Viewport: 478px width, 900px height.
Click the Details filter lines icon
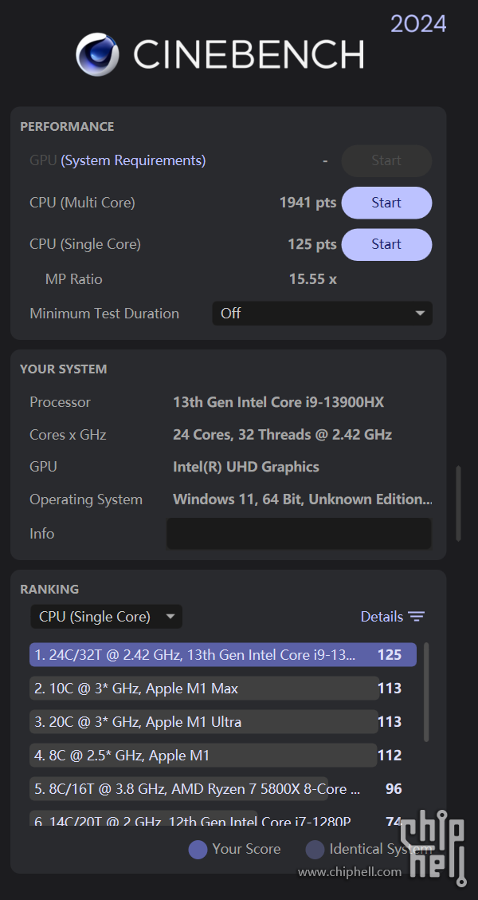click(416, 617)
